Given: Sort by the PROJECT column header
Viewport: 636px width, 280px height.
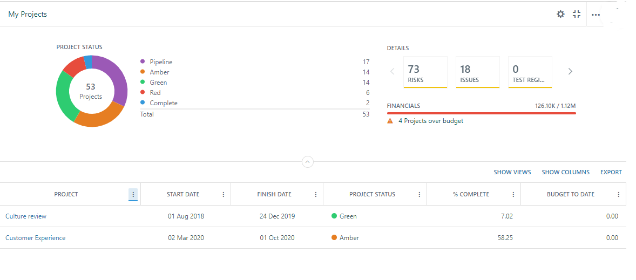Looking at the screenshot, I should pos(66,195).
